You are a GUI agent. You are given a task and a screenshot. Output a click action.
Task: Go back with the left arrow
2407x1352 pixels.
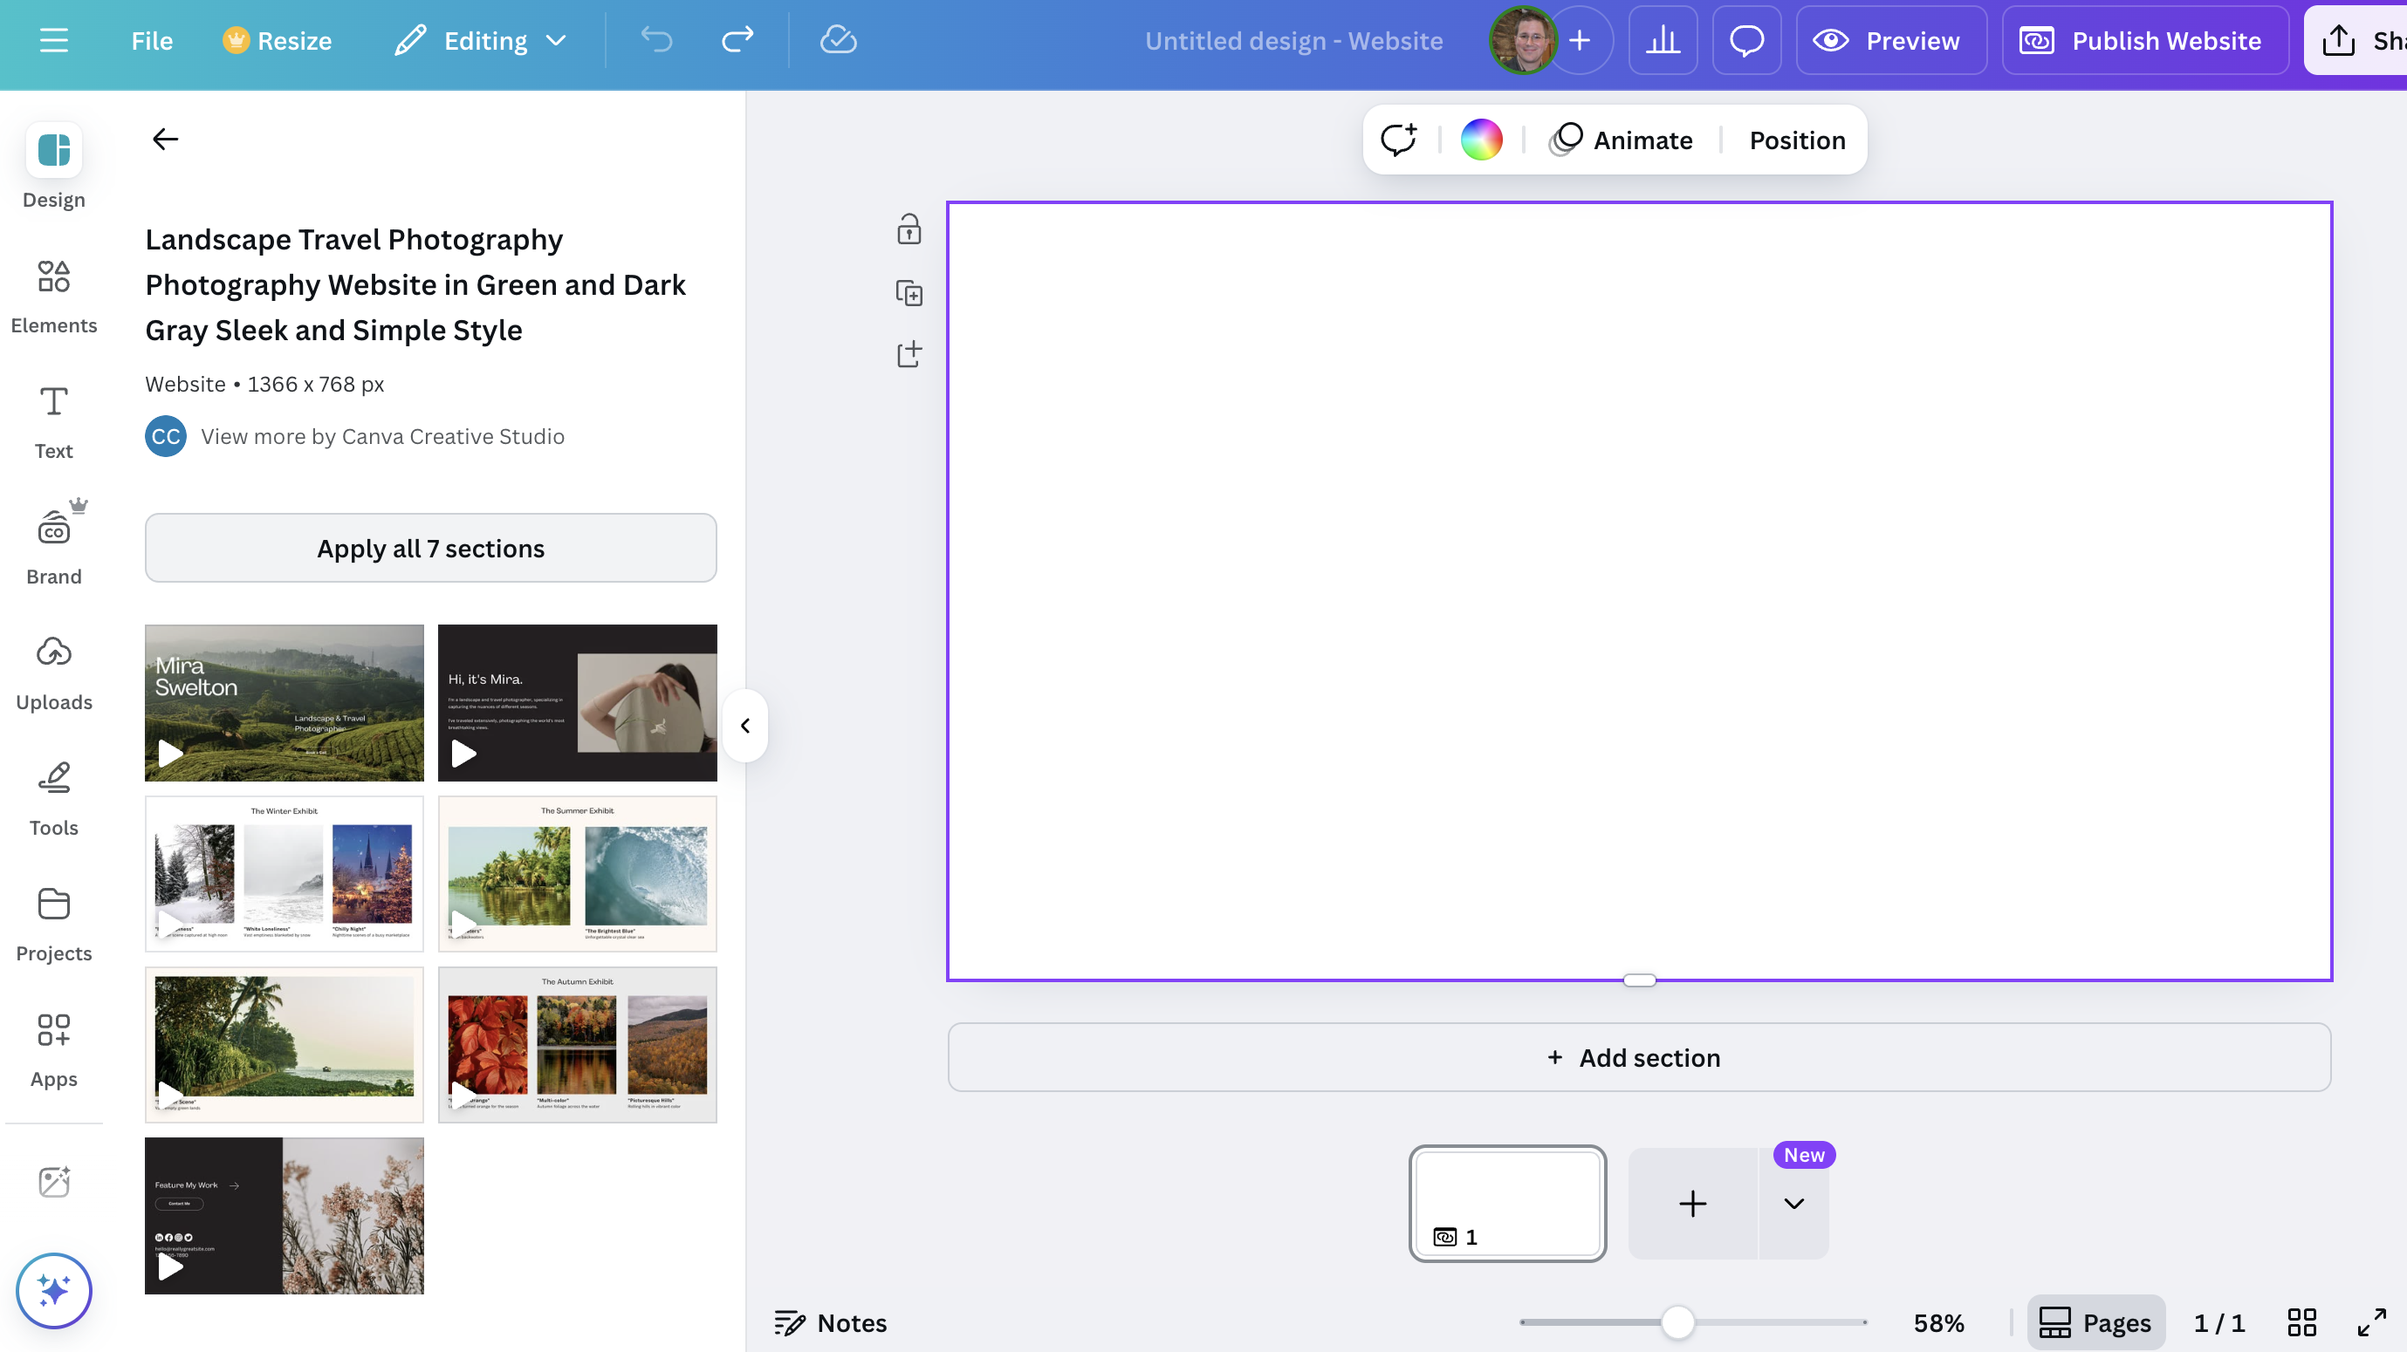164,139
